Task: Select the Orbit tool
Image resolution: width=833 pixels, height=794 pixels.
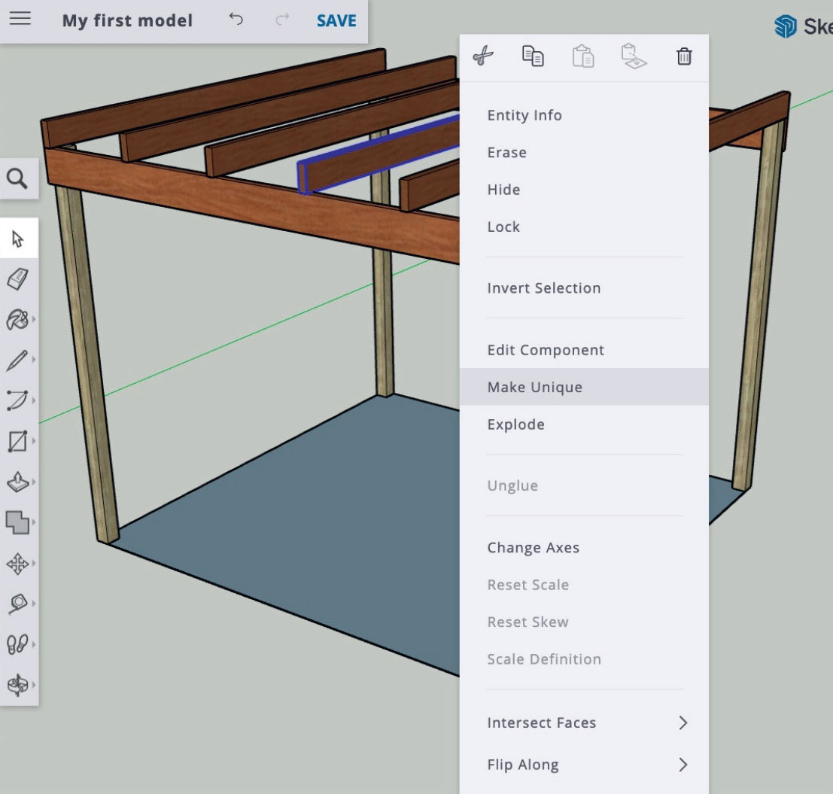Action: pos(19,686)
